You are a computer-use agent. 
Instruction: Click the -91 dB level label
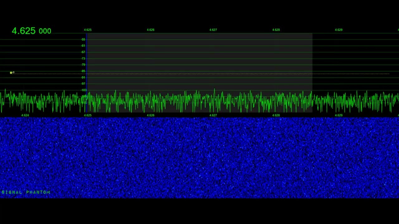click(83, 77)
